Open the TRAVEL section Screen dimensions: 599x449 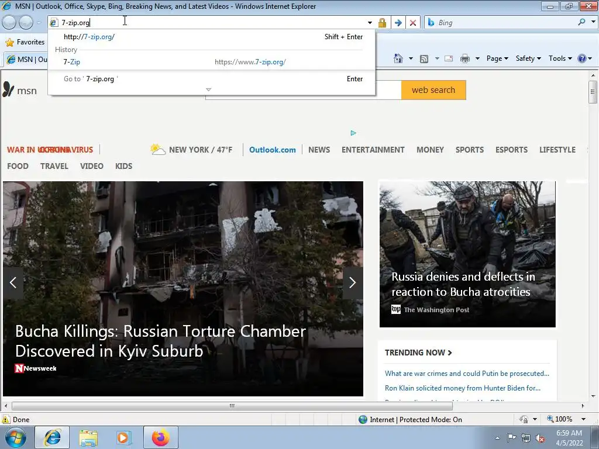click(x=54, y=166)
